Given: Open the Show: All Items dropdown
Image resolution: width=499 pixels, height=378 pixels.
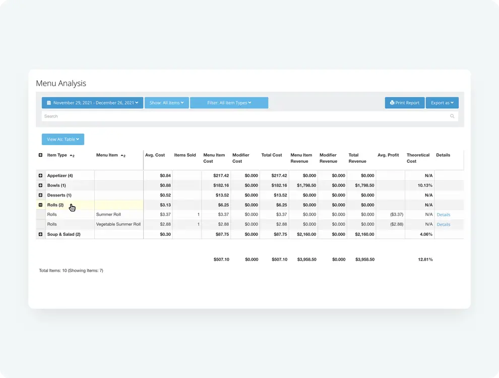Looking at the screenshot, I should [x=166, y=103].
